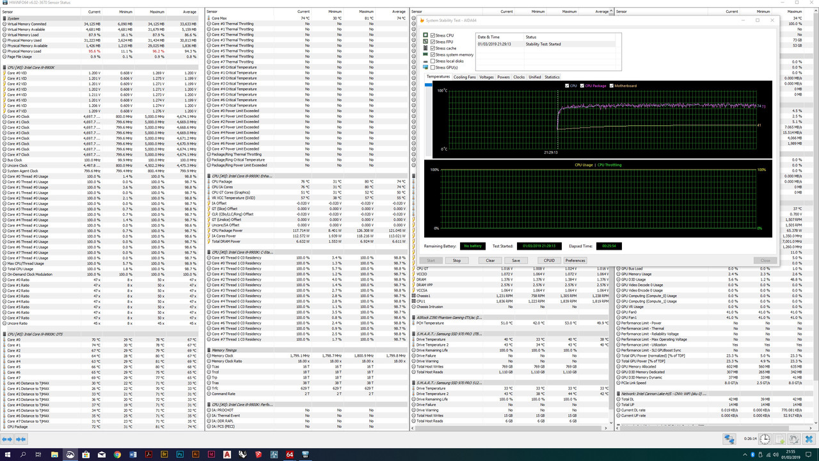Stop the AIDA64 stability test
This screenshot has height=461, width=819.
pyautogui.click(x=457, y=261)
